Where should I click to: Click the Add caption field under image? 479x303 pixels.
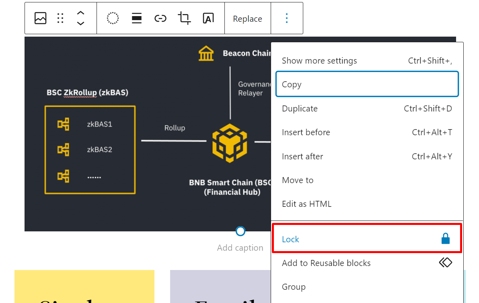click(240, 248)
